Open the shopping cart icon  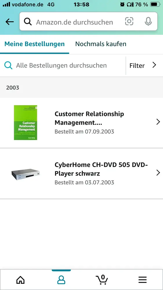point(102,280)
